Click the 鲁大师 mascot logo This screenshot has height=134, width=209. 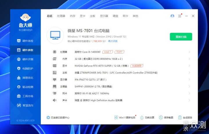click(x=26, y=17)
